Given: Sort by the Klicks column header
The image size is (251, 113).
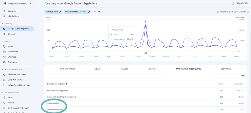Looking at the screenshot, I should [220, 84].
